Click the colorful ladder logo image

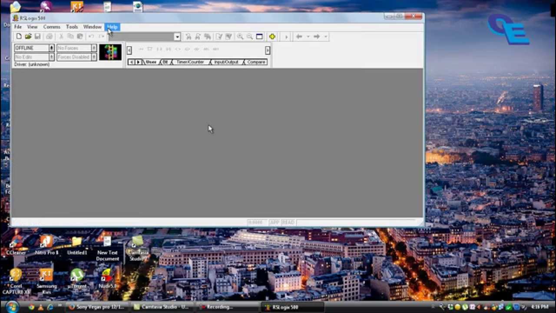pyautogui.click(x=110, y=52)
